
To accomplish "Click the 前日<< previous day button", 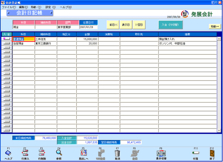I will coord(113,25).
